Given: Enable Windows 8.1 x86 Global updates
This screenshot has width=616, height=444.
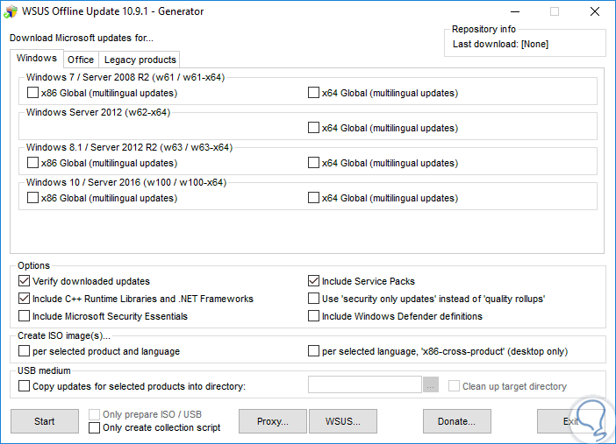Looking at the screenshot, I should (x=32, y=163).
